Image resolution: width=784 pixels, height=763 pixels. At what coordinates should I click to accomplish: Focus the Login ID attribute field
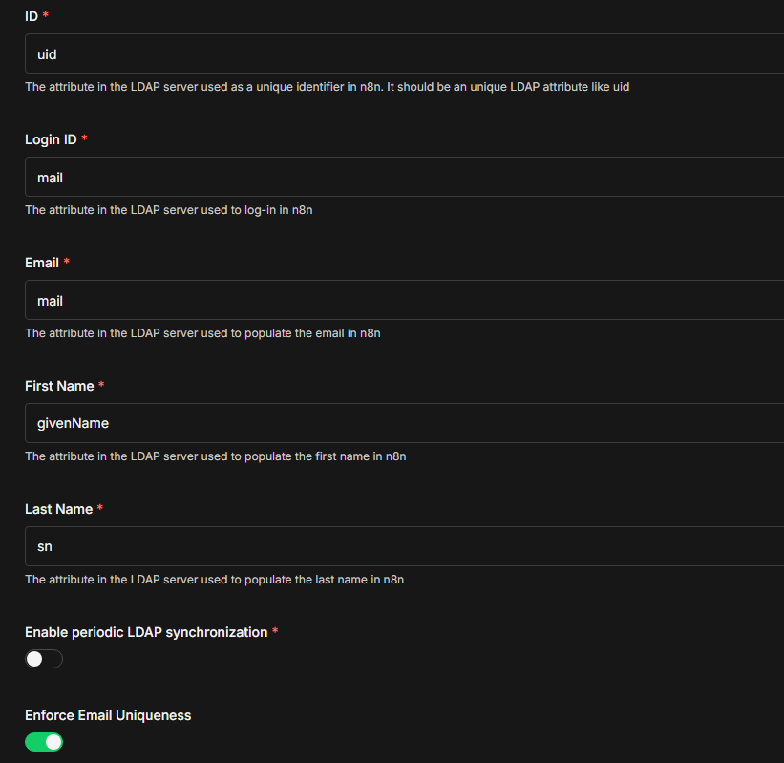[x=401, y=178]
